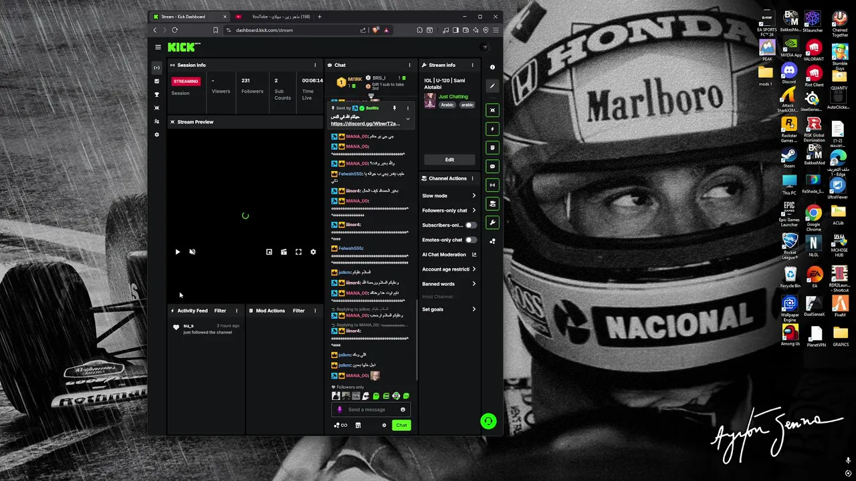The image size is (856, 481).
Task: Follow the discord.gg link in pinned message
Action: tap(365, 124)
